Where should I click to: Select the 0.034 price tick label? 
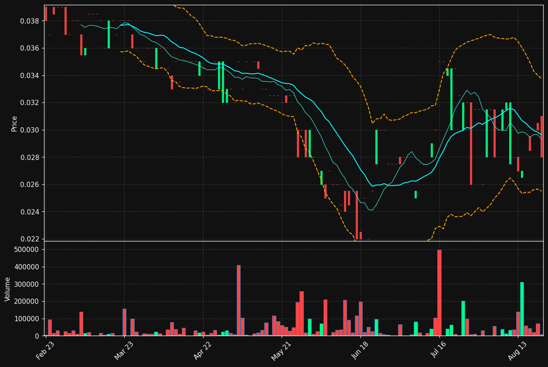30,76
